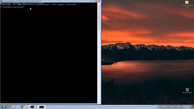Minimize the Command Prompt window
194x109 pixels.
[87, 1]
